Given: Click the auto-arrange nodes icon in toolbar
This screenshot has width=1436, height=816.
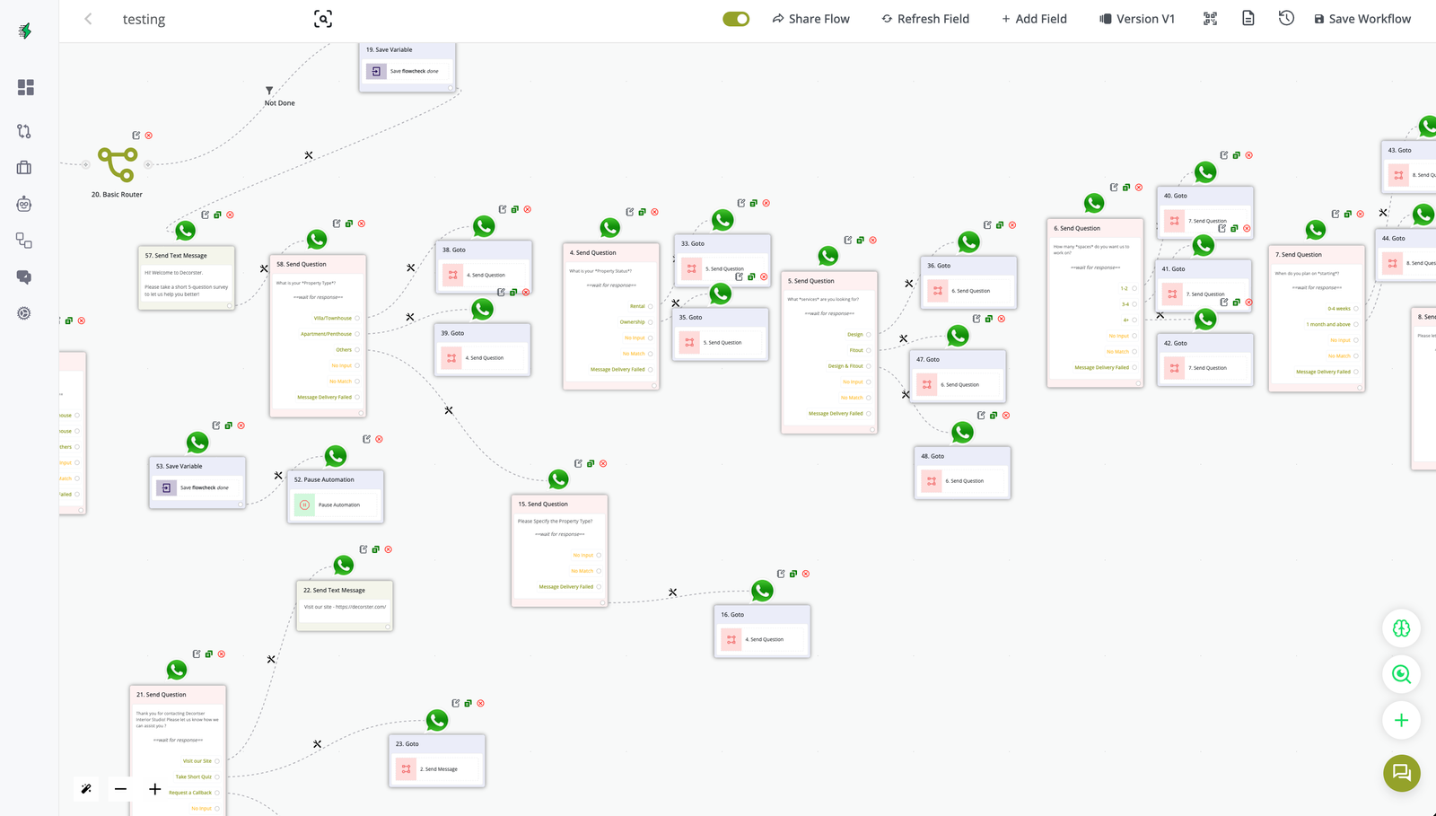Looking at the screenshot, I should click(1210, 18).
